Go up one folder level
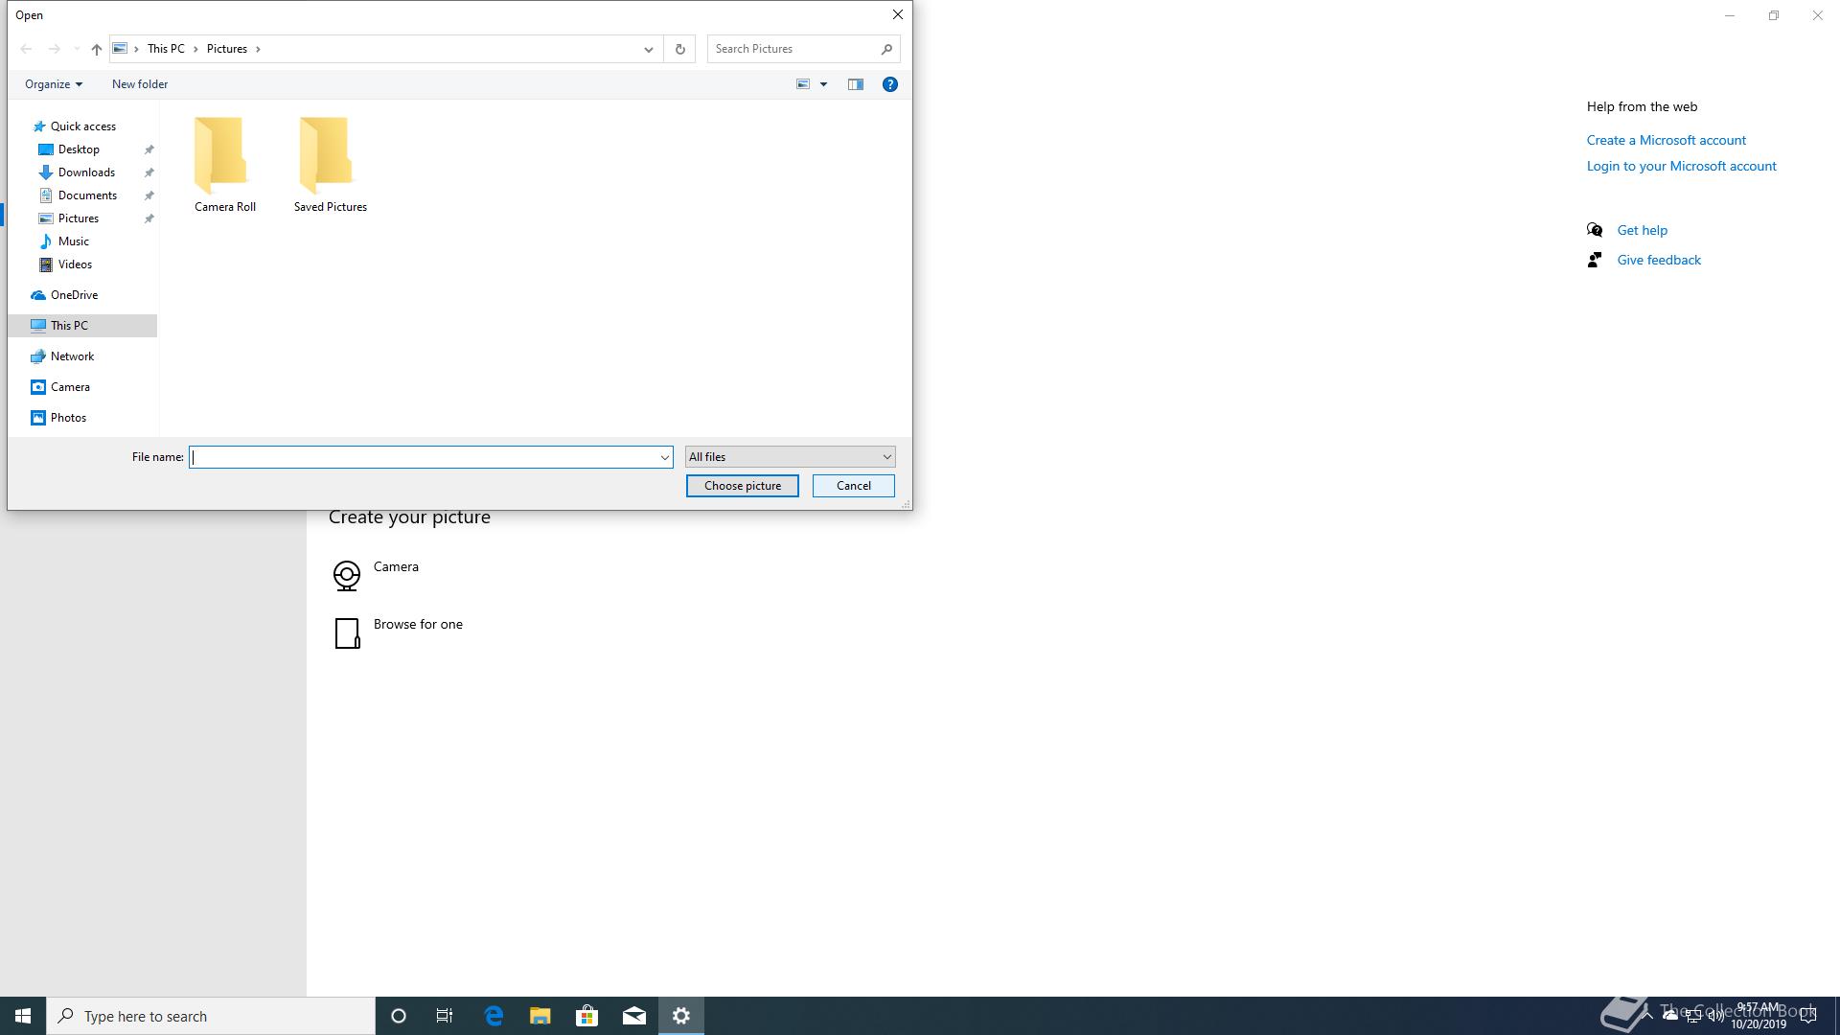 tap(96, 49)
